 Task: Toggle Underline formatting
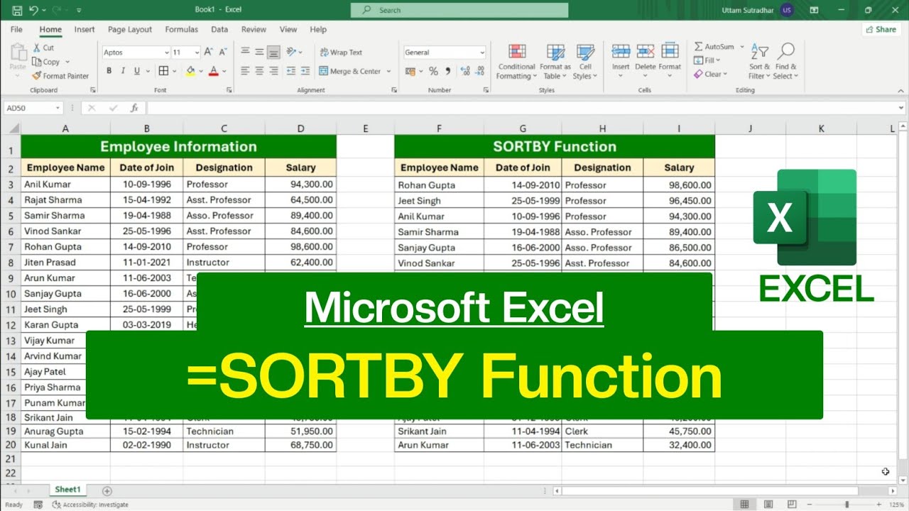click(x=137, y=71)
